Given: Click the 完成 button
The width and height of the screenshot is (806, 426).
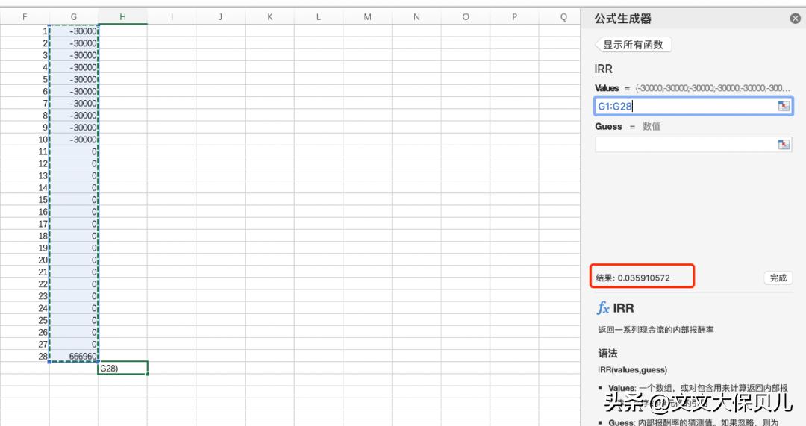Looking at the screenshot, I should click(x=778, y=278).
